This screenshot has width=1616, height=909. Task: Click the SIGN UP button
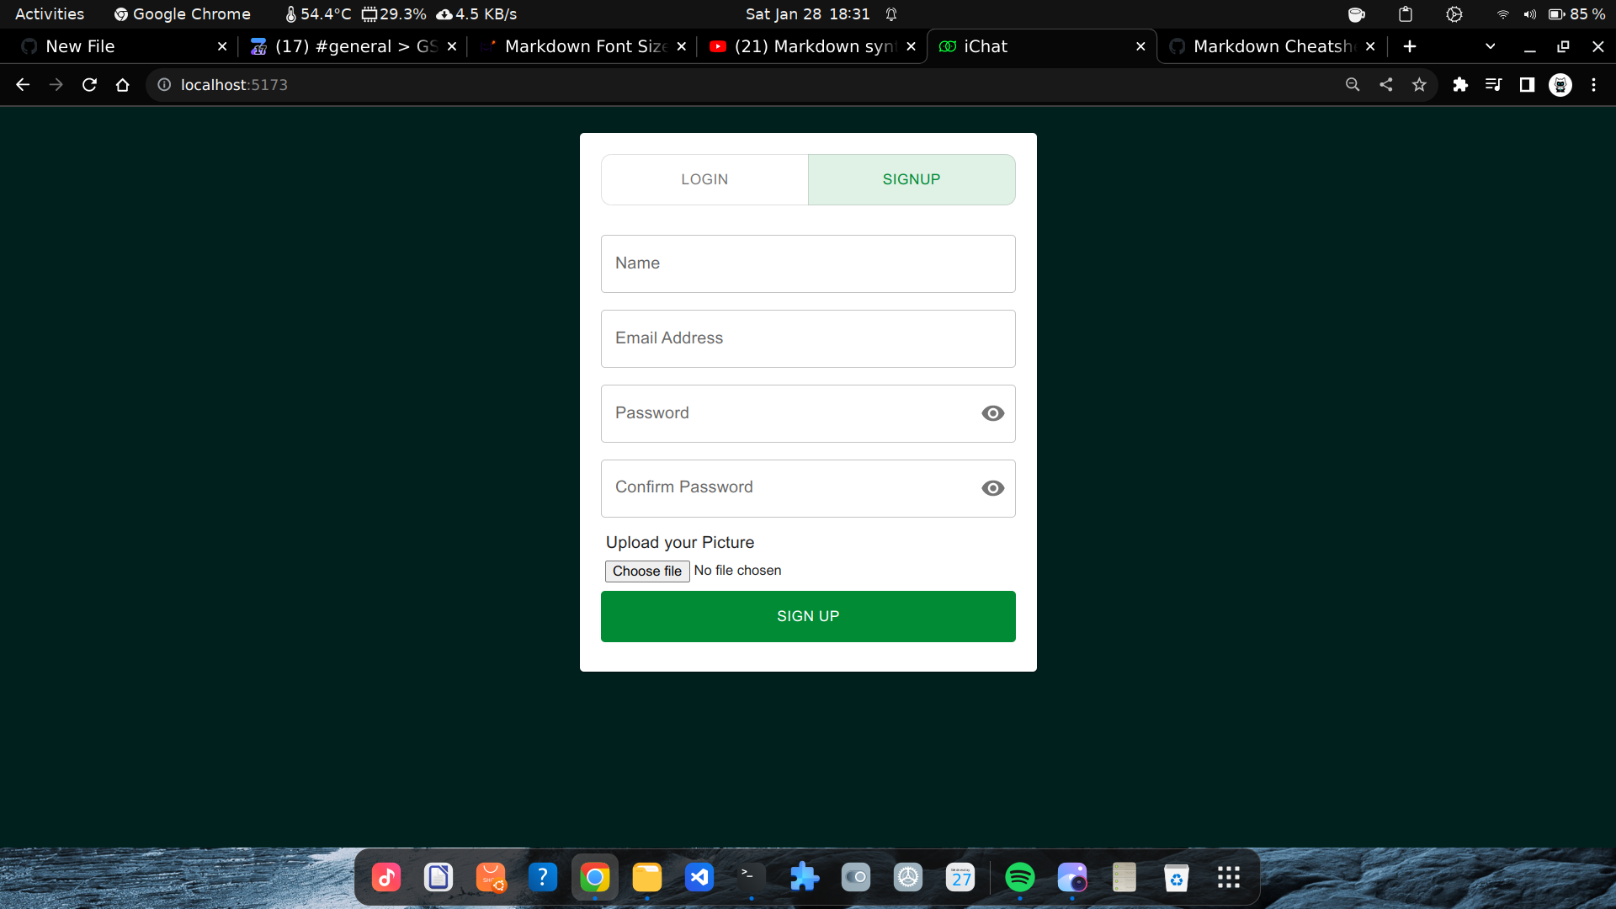coord(808,616)
